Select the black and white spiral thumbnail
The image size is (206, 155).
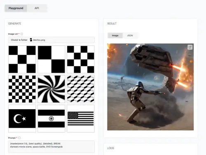[51, 89]
